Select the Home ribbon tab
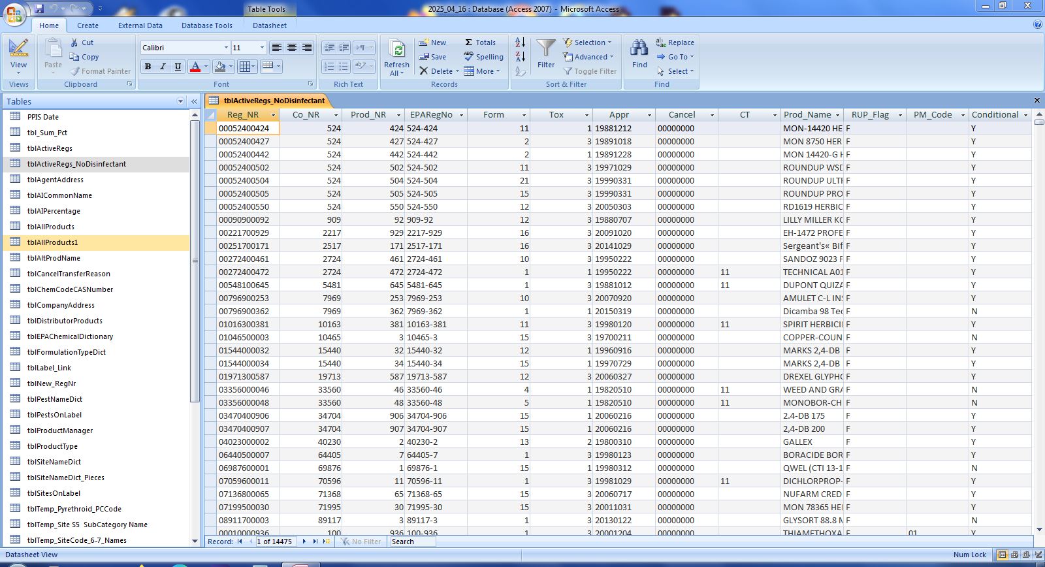Screen dimensions: 1045x567 click(x=49, y=25)
